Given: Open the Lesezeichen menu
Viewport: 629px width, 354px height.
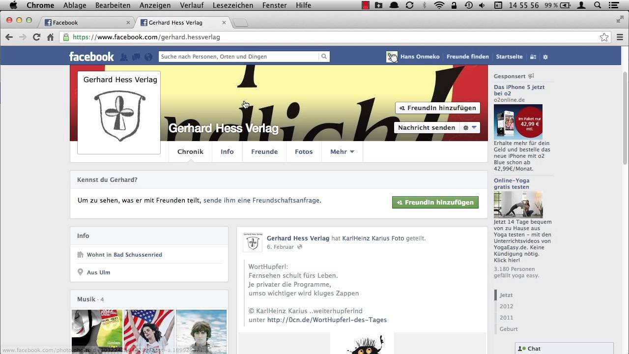Looking at the screenshot, I should 233,5.
